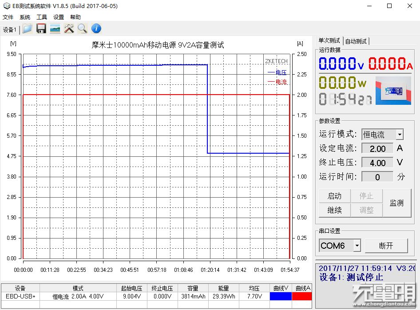Click the 均压 column header
The image size is (420, 310).
[254, 288]
